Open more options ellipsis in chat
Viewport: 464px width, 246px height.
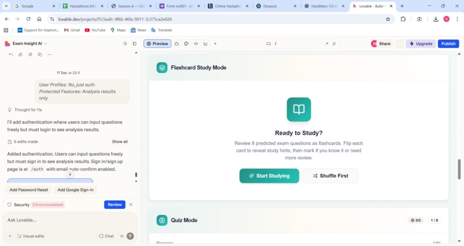[50, 55]
